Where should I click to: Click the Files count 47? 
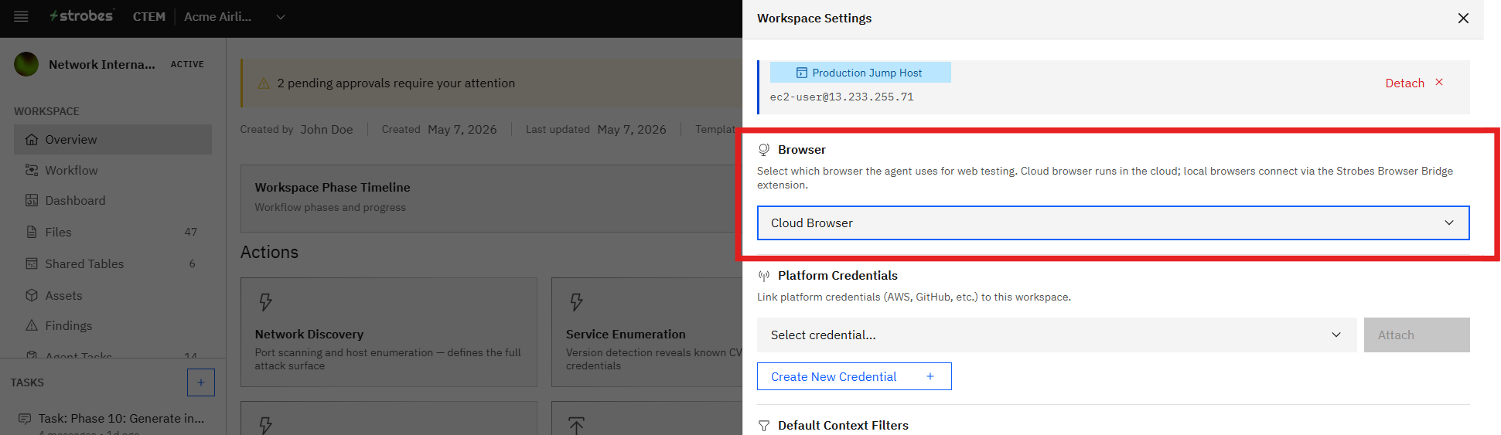click(190, 232)
